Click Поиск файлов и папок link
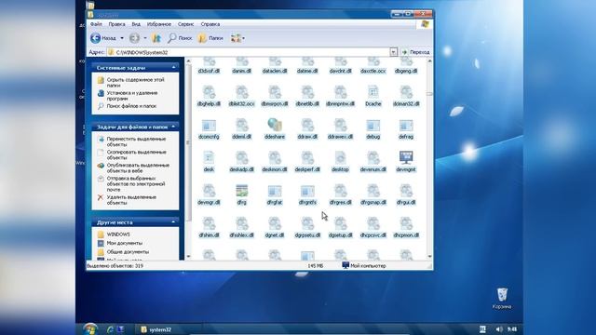Image resolution: width=596 pixels, height=335 pixels. click(131, 106)
